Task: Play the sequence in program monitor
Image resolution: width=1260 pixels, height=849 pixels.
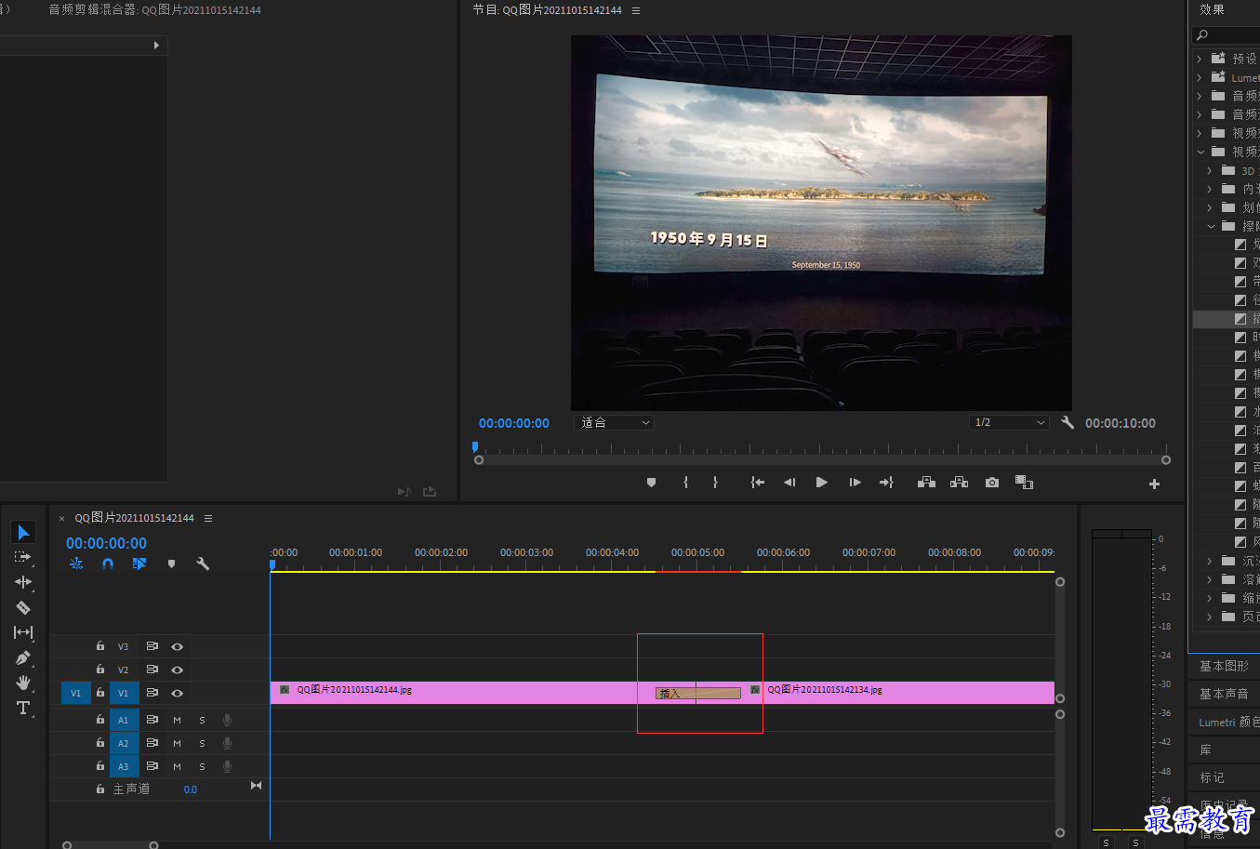Action: tap(821, 483)
